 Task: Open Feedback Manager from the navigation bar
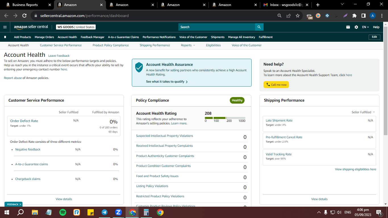point(92,37)
